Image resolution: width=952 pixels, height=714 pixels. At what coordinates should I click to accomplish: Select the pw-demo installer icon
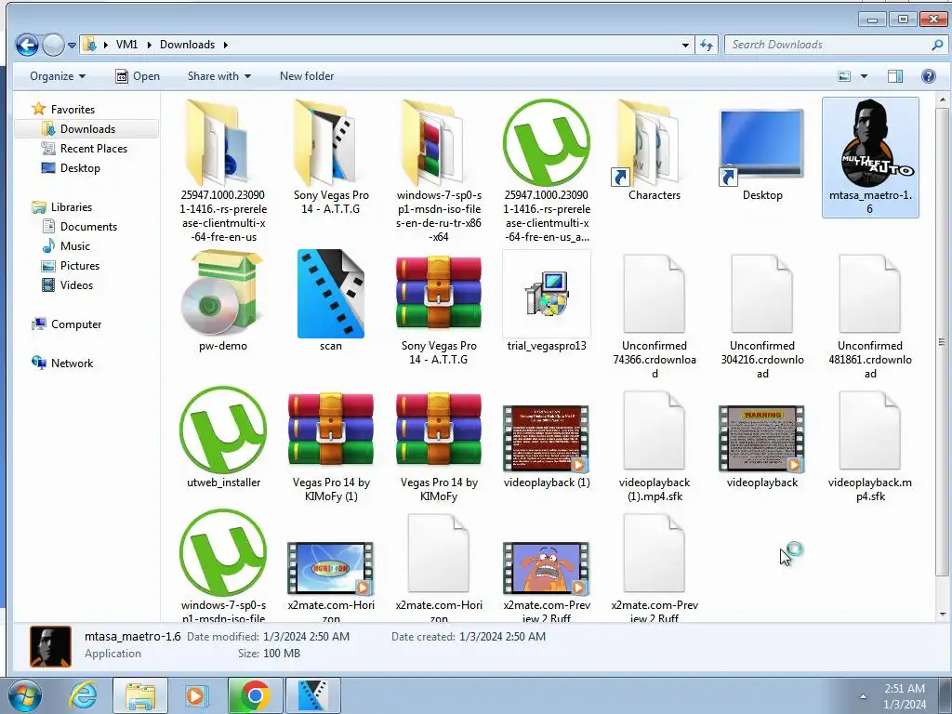223,295
